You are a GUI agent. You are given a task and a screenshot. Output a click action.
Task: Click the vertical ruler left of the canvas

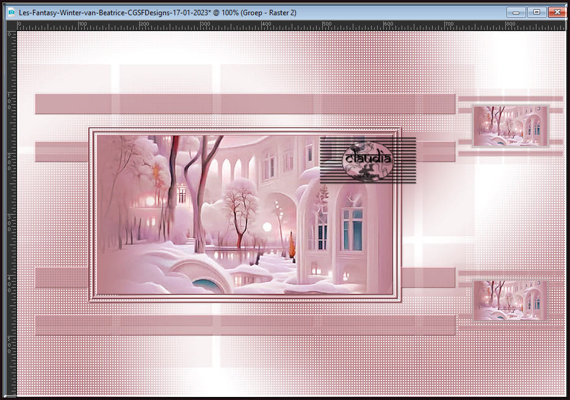[x=12, y=213]
